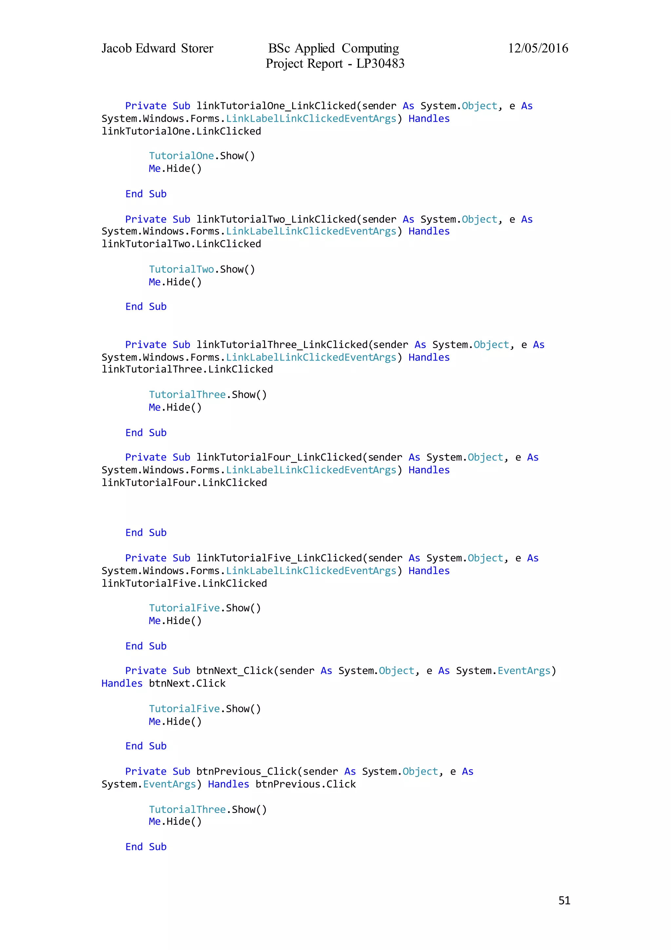The width and height of the screenshot is (671, 950).
Task: Click the line Project Report - LP30483
Action: coord(335,64)
